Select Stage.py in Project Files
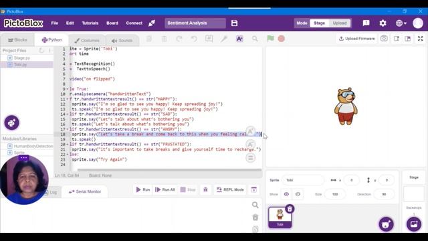 click(27, 58)
